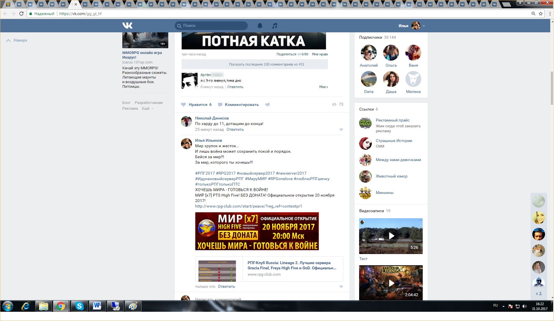Open the rpg-club.com peace link
The height and width of the screenshot is (321, 554).
point(249,206)
